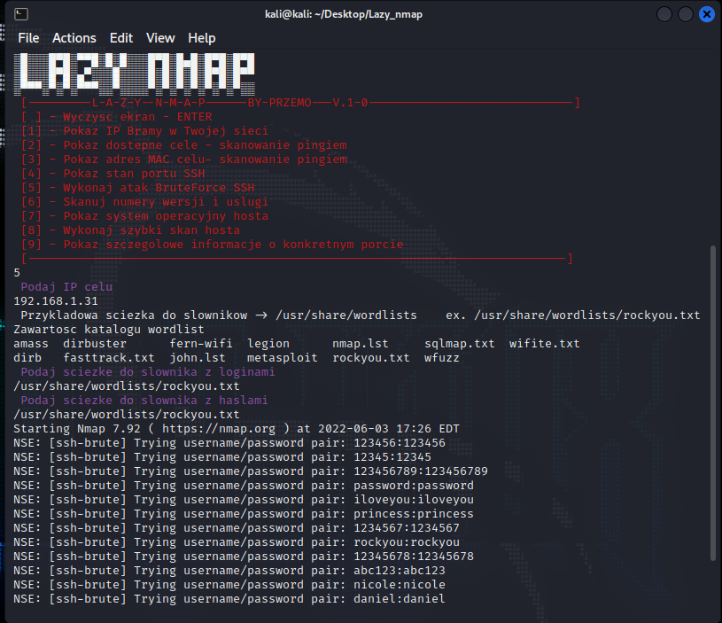Viewport: 722px width, 623px height.
Task: Click the IP address 192.168.1.31
Action: [x=56, y=301]
